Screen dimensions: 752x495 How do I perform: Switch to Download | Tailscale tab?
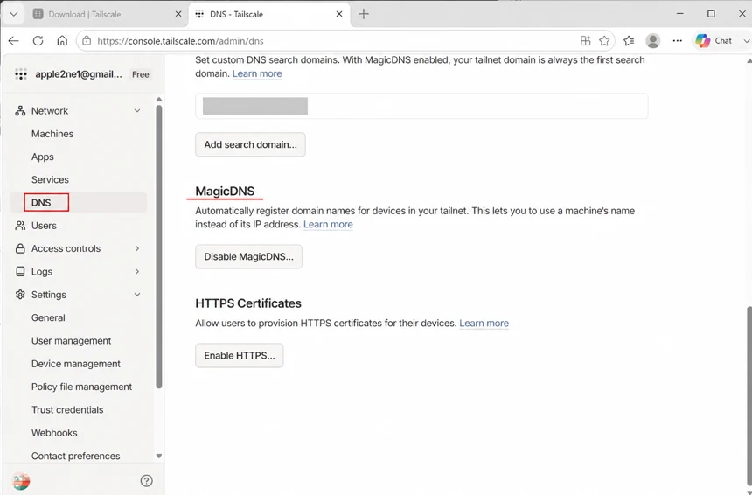tap(108, 14)
